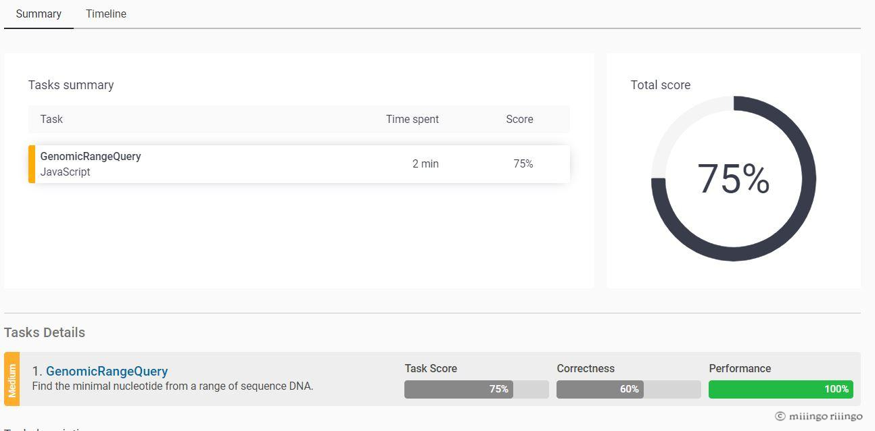
Task: Open the GenomicRangeQuery task link
Action: tap(107, 372)
